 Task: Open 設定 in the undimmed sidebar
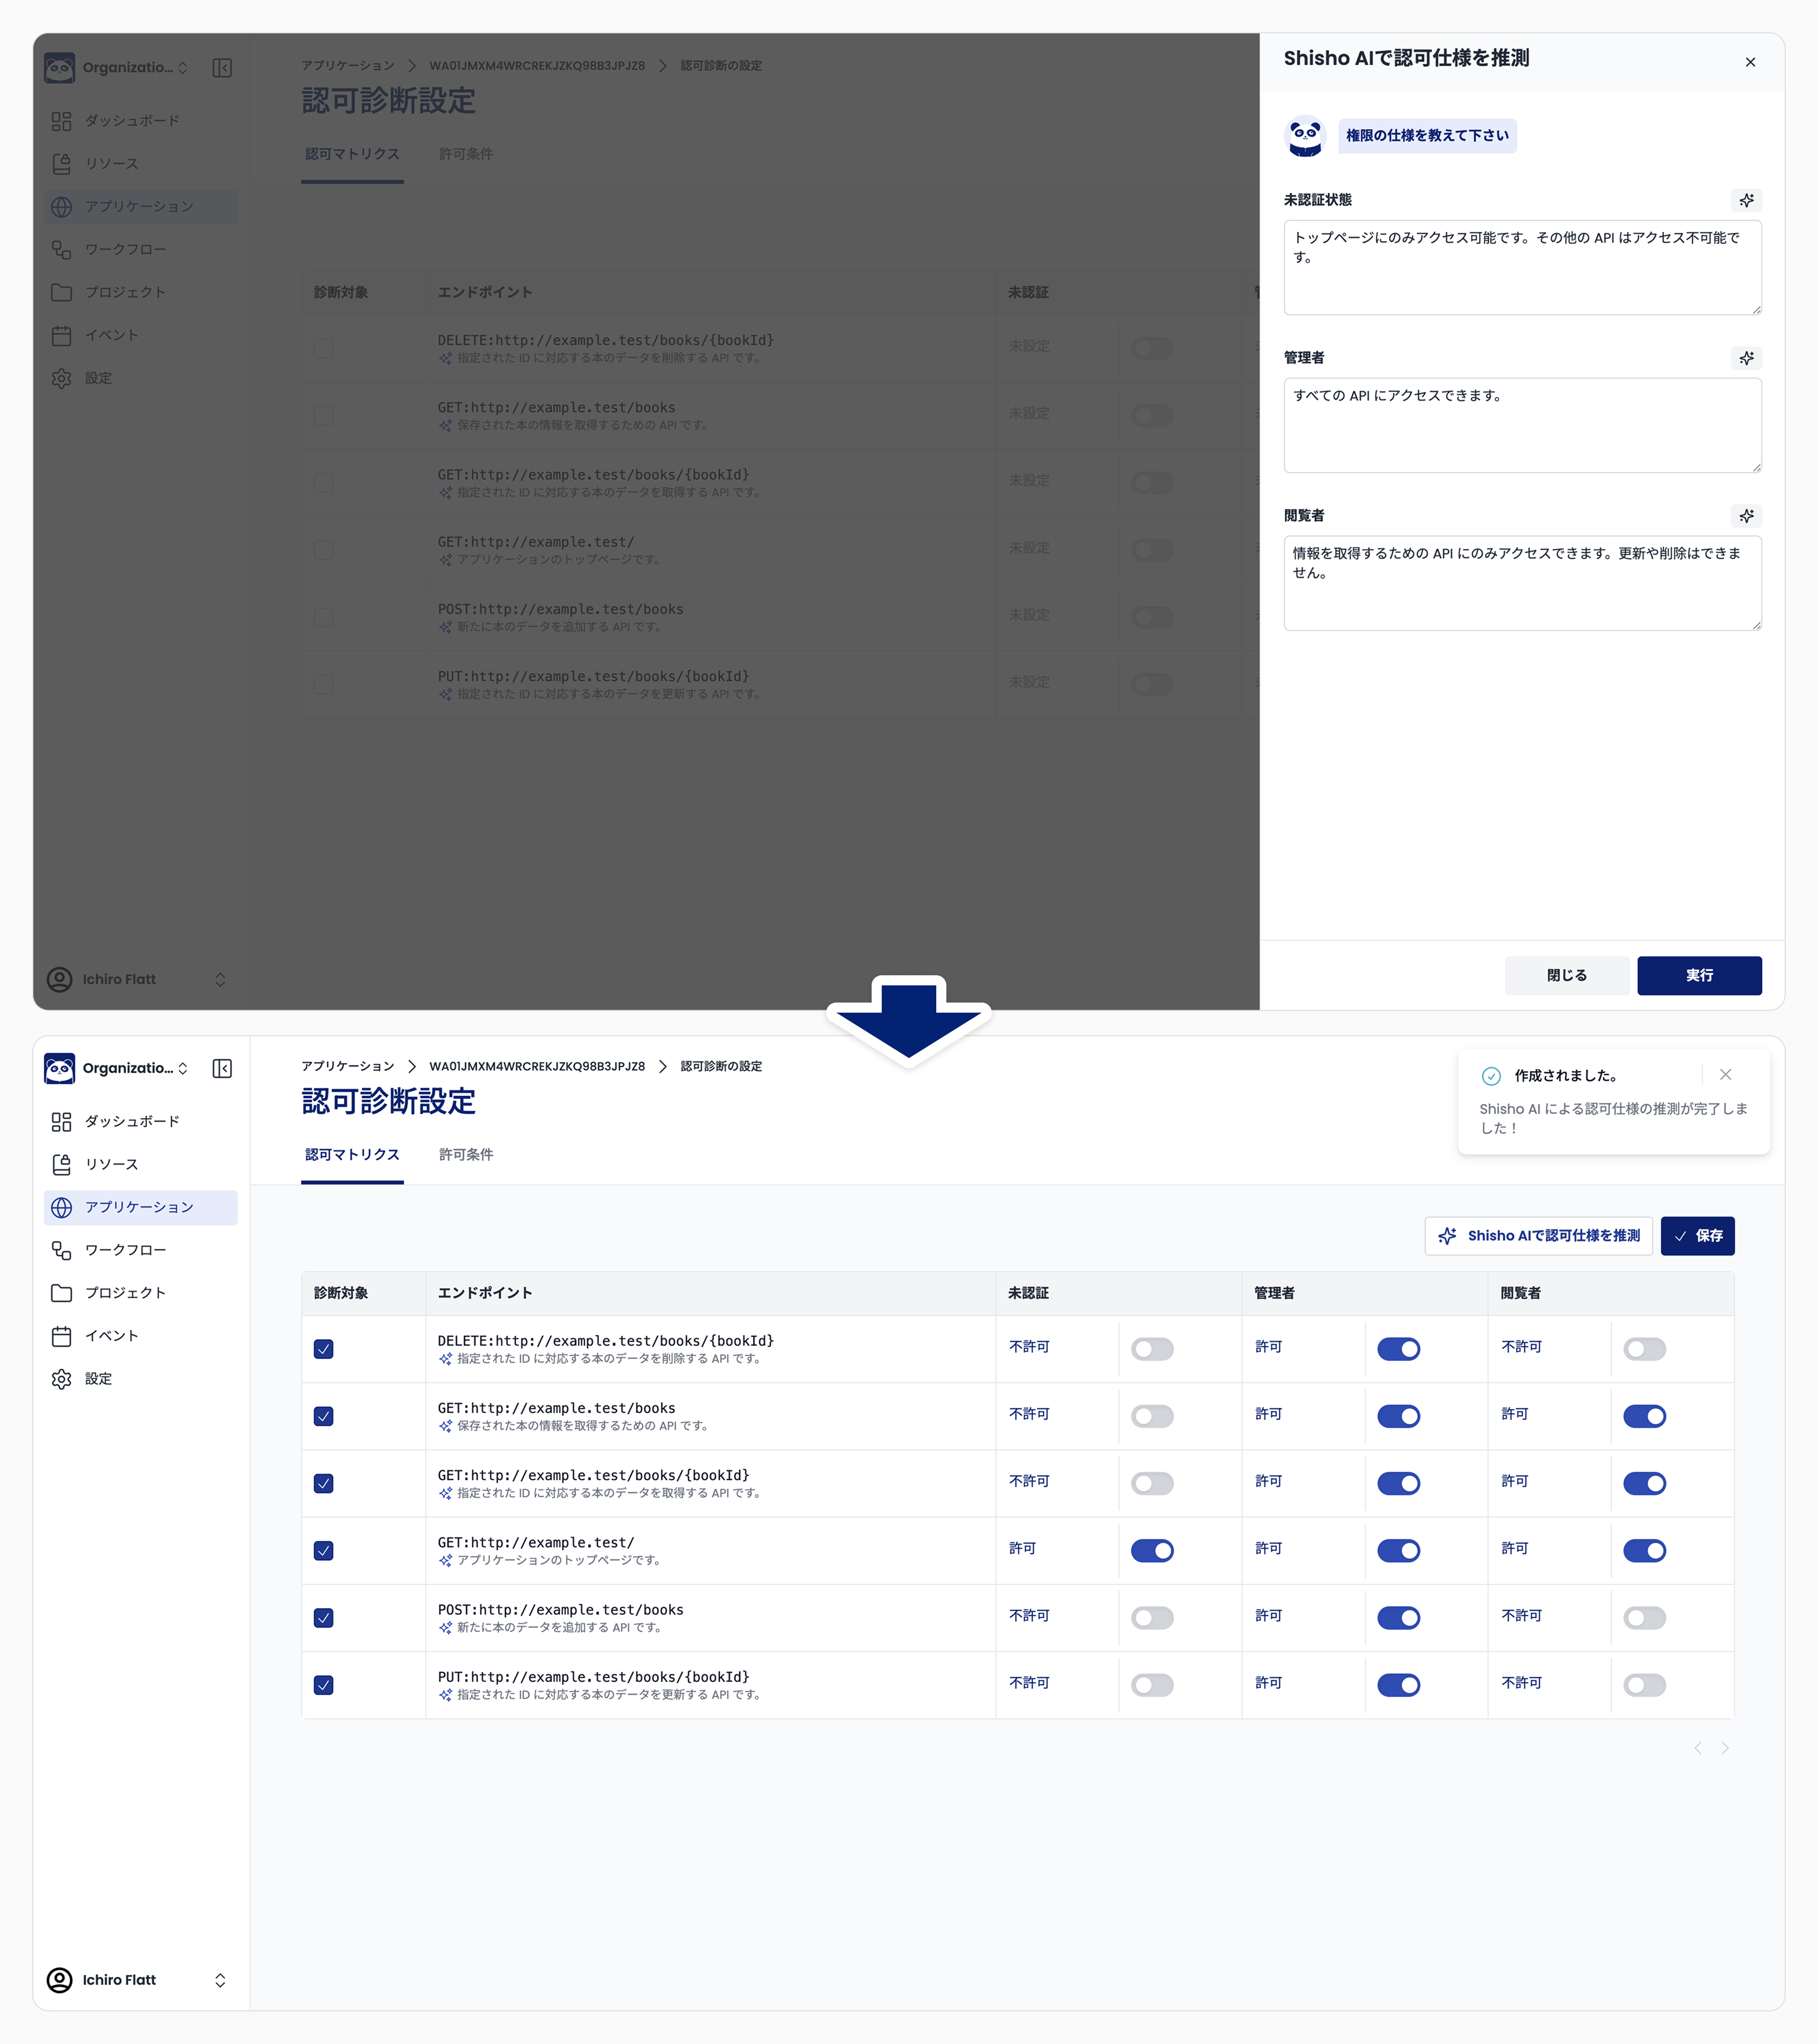tap(141, 1379)
